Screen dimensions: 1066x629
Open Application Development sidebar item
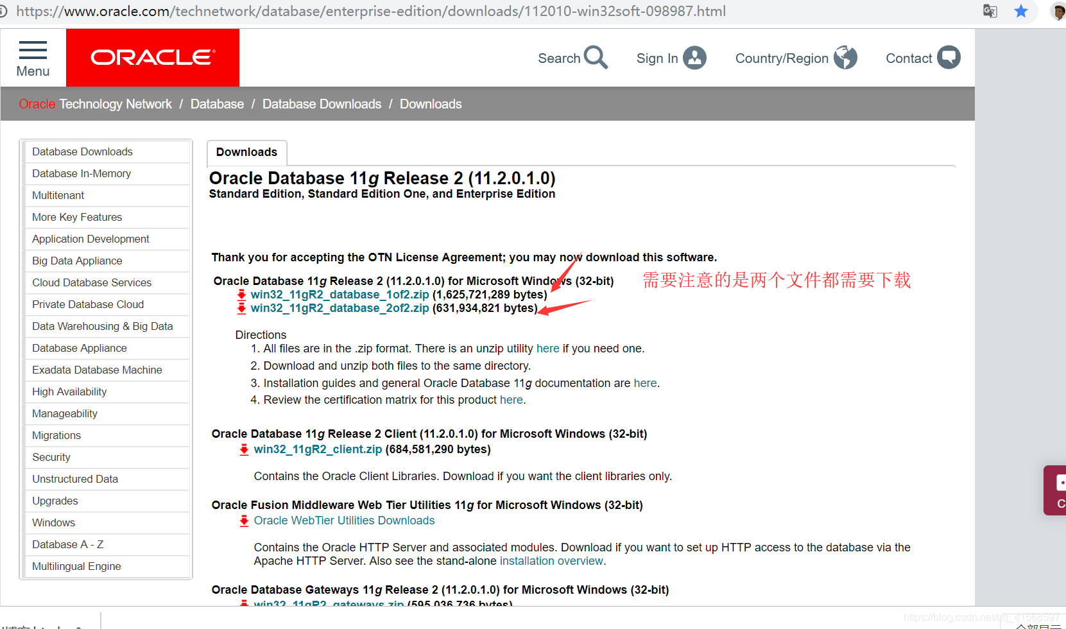pyautogui.click(x=107, y=239)
